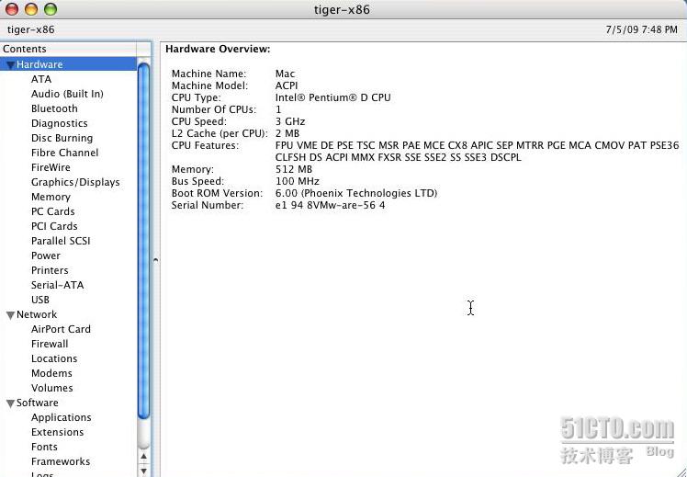Select the Network category
Viewport: 687px width, 477px height.
pyautogui.click(x=37, y=314)
